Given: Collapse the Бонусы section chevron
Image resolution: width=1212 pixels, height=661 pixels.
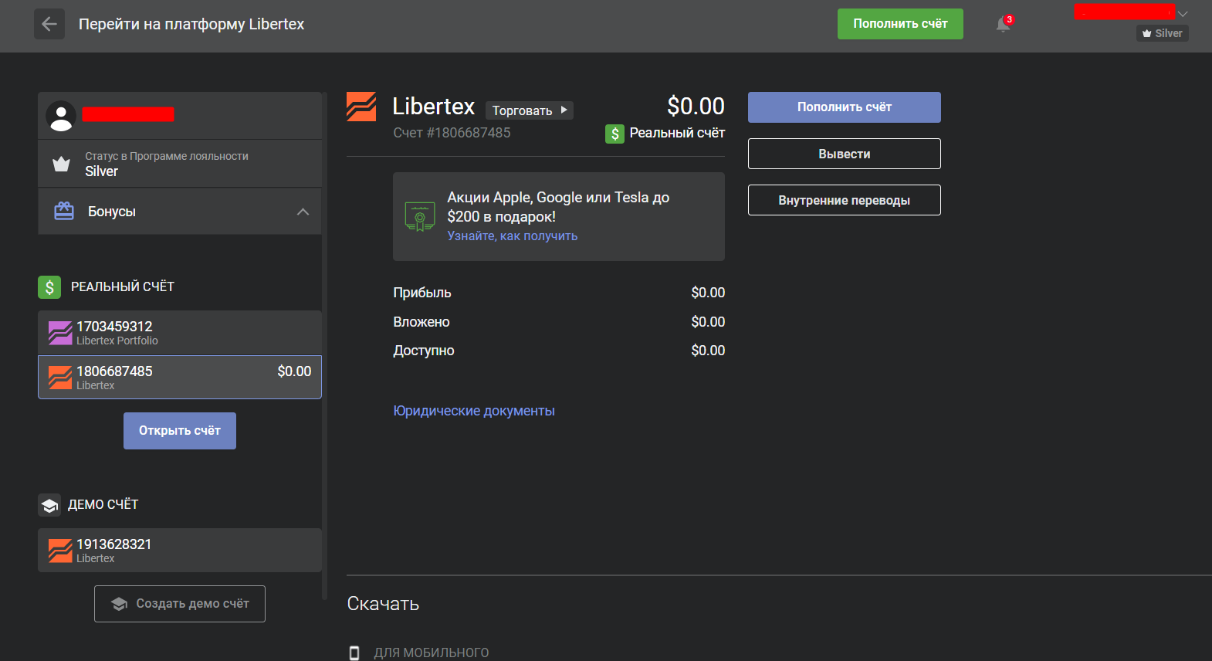Looking at the screenshot, I should (x=303, y=212).
